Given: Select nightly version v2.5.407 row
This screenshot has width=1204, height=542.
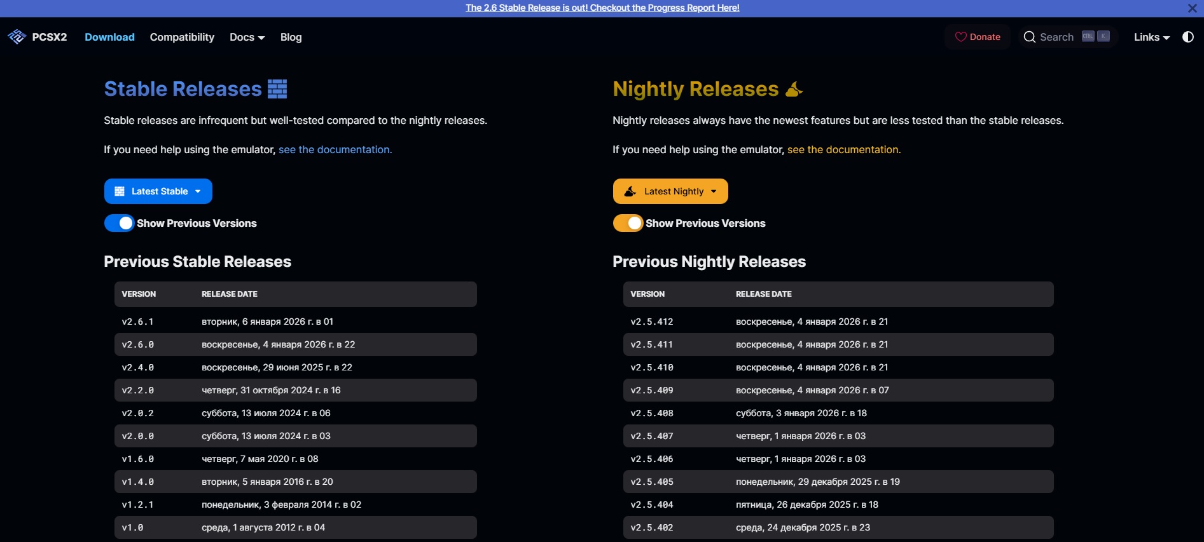Looking at the screenshot, I should [838, 436].
